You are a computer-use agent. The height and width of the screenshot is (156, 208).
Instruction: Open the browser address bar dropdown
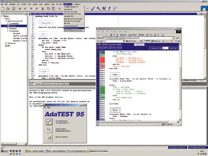click(x=173, y=38)
